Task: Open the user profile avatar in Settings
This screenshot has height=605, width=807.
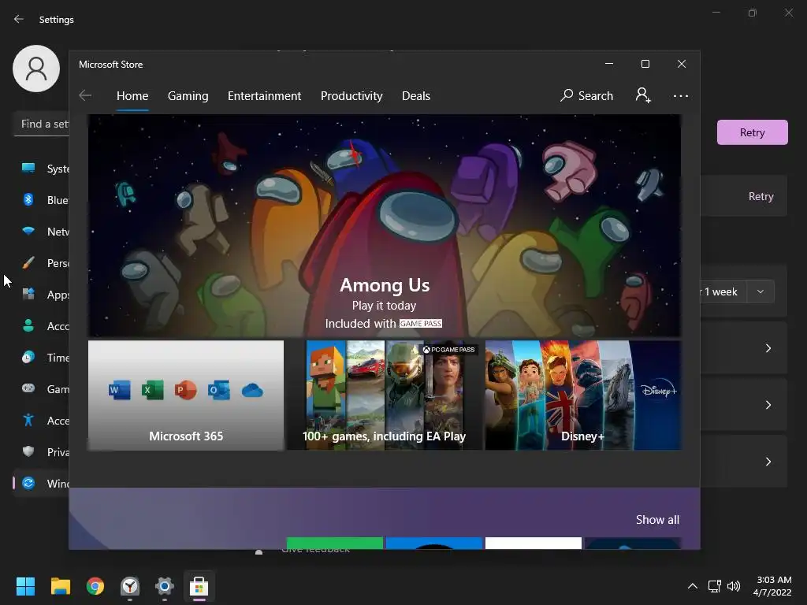Action: (x=36, y=69)
